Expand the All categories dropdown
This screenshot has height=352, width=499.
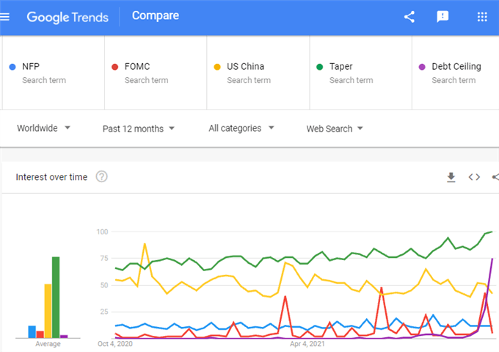pos(241,128)
